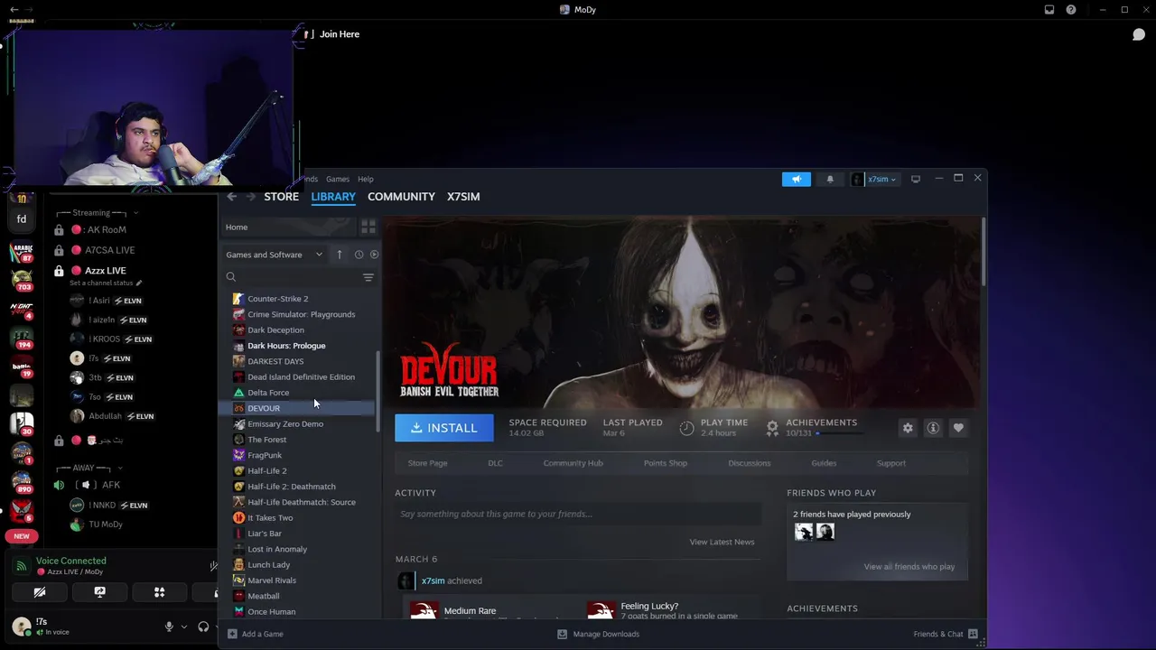
Task: Click View all friends who play
Action: [x=909, y=567]
